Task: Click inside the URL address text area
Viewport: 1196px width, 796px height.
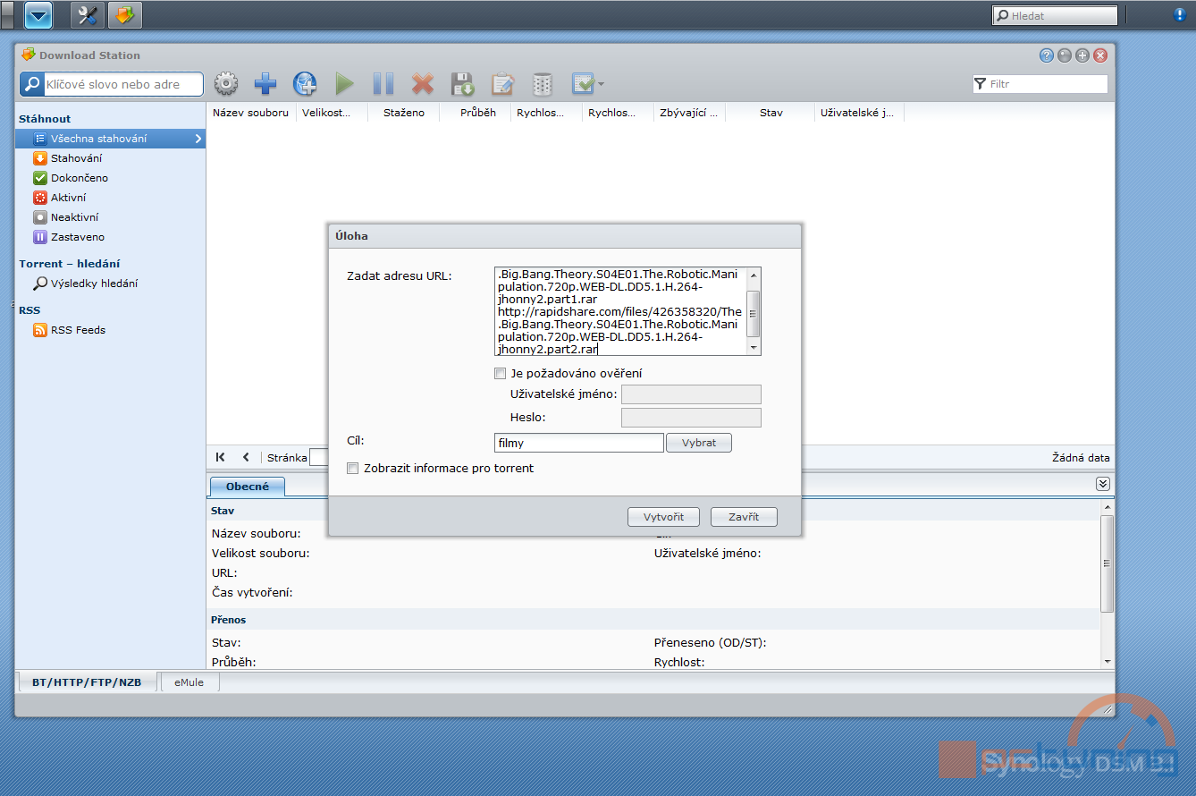Action: tap(620, 311)
